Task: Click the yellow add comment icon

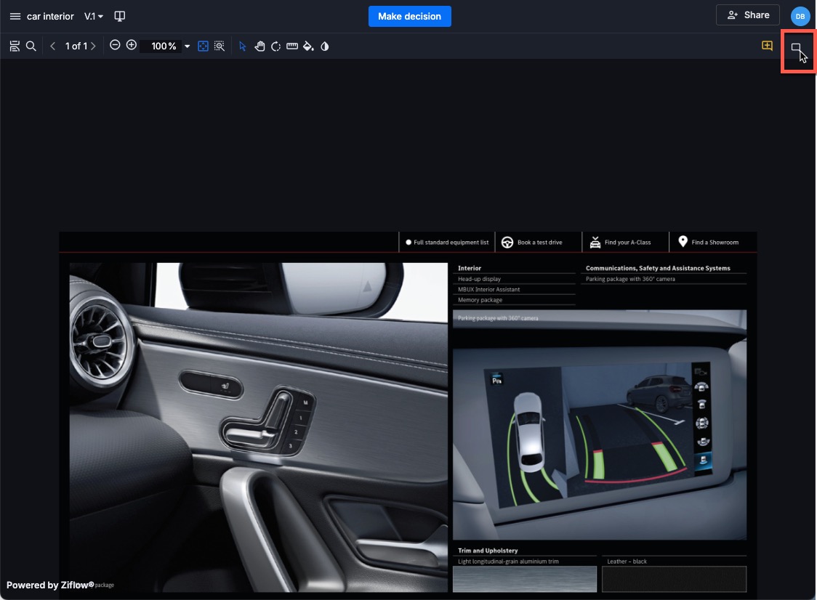Action: [x=767, y=46]
